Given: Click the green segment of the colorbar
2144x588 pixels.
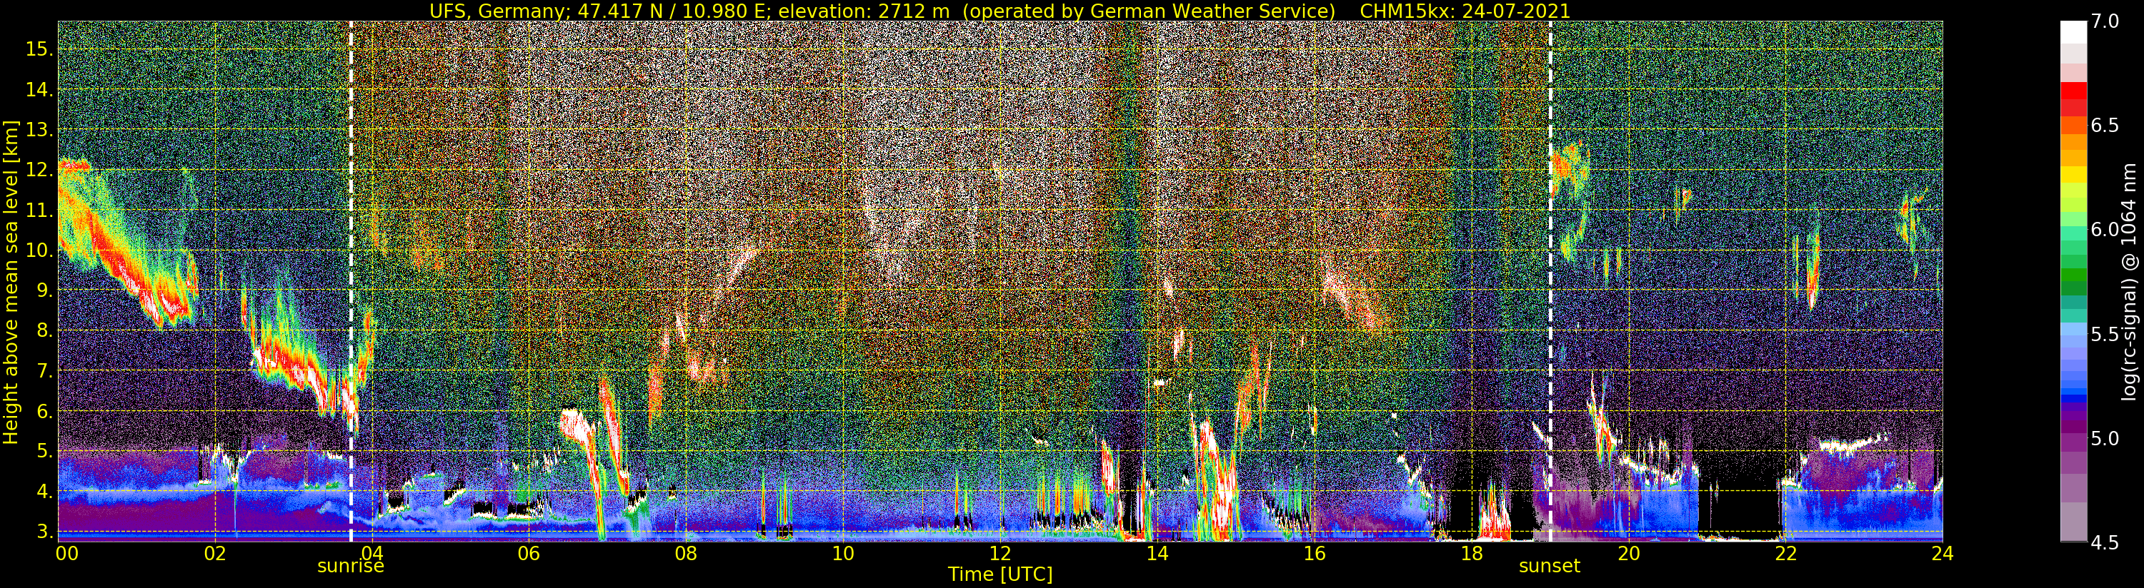Looking at the screenshot, I should (2073, 275).
